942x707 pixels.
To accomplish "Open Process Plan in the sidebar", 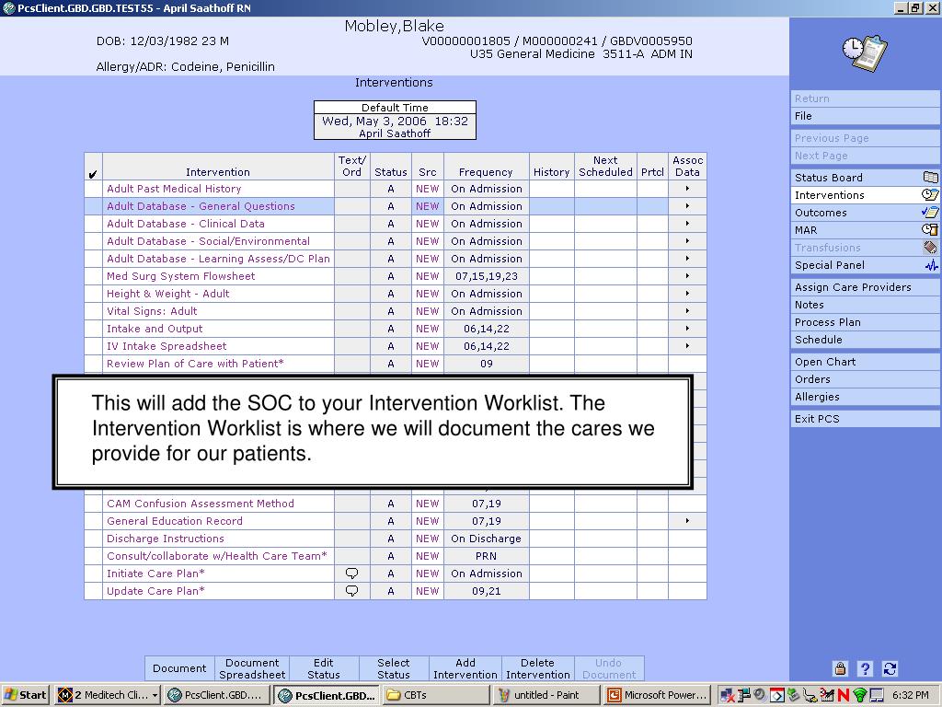I will coord(865,322).
